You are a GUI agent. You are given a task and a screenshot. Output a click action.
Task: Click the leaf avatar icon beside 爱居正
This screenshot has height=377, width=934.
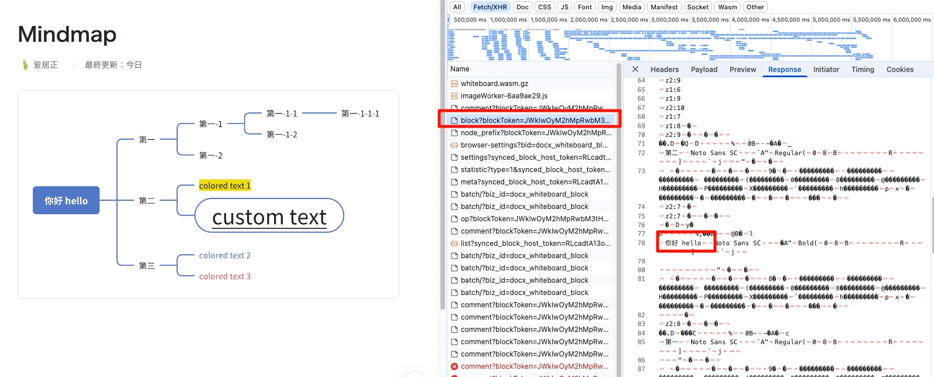coord(25,65)
